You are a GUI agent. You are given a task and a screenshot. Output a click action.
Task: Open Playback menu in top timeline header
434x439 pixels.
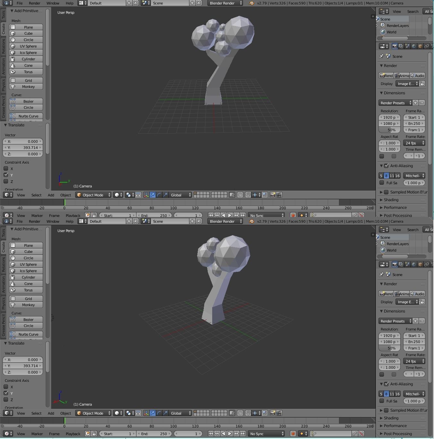tap(73, 215)
